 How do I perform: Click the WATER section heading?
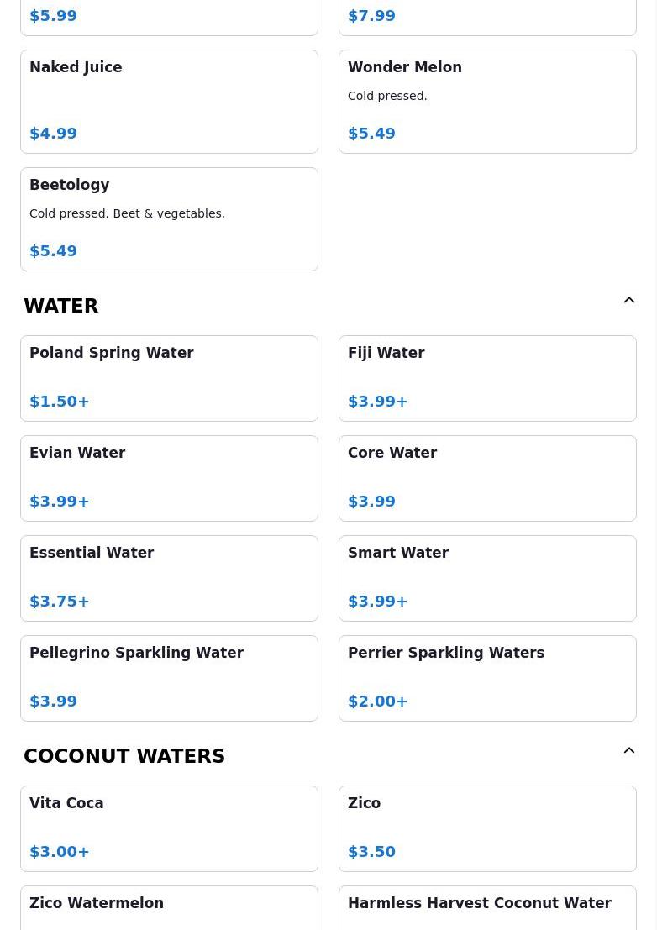pos(61,306)
